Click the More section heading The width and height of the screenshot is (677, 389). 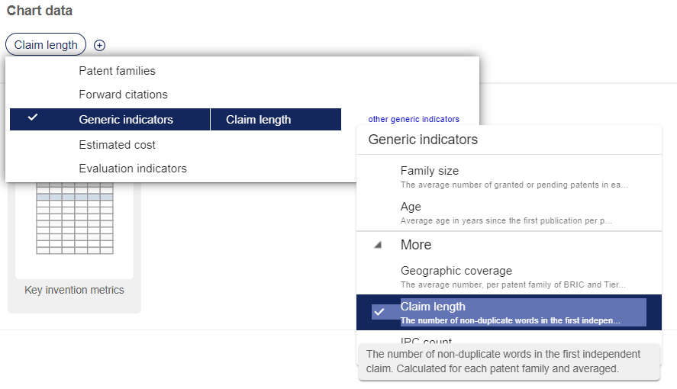point(416,245)
